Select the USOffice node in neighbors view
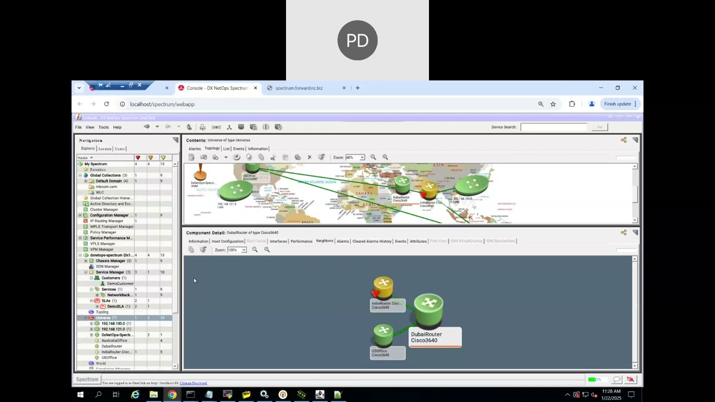Viewport: 715px width, 402px height. point(383,335)
